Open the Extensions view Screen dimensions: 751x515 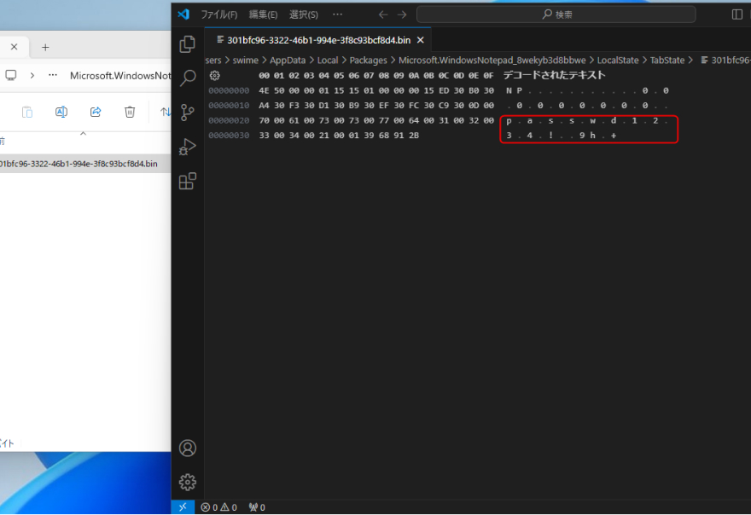(188, 181)
